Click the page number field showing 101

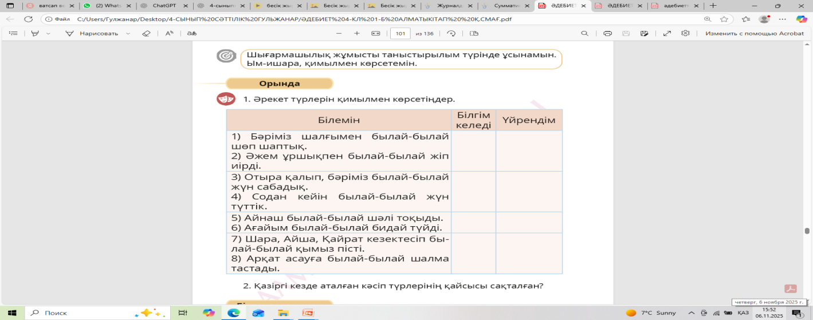coord(400,33)
